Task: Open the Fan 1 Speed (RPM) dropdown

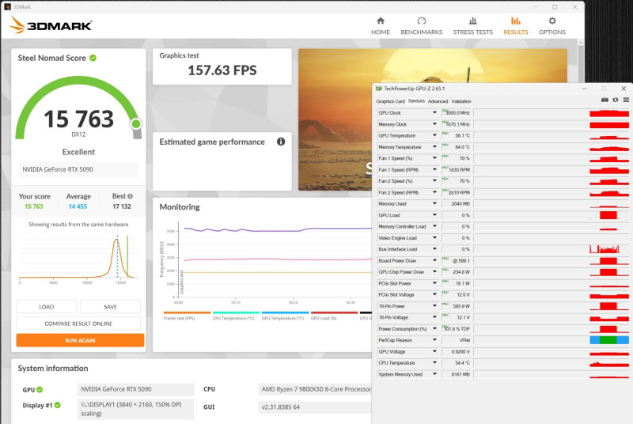Action: [434, 169]
